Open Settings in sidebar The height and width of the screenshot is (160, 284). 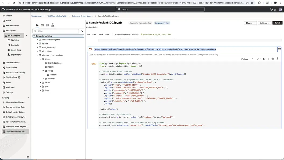tap(8, 92)
